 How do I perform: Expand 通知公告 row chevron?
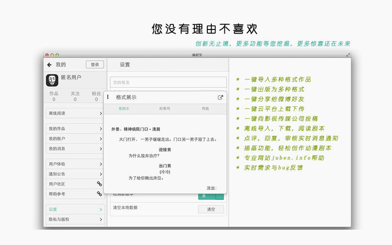point(101,174)
